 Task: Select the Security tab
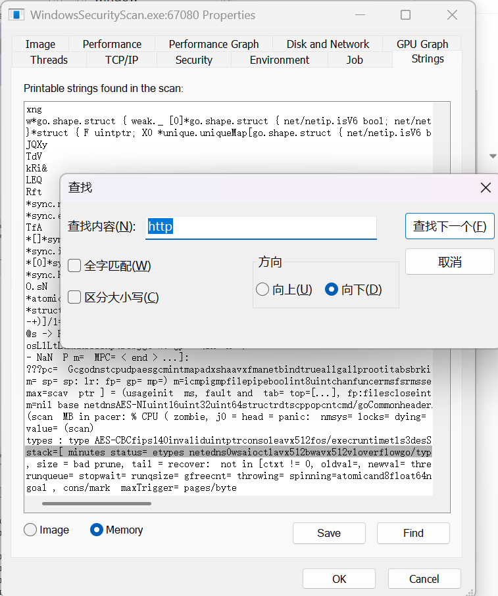click(194, 60)
